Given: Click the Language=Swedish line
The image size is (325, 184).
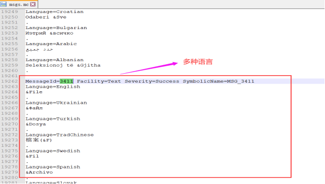Looking at the screenshot, I should (53, 151).
